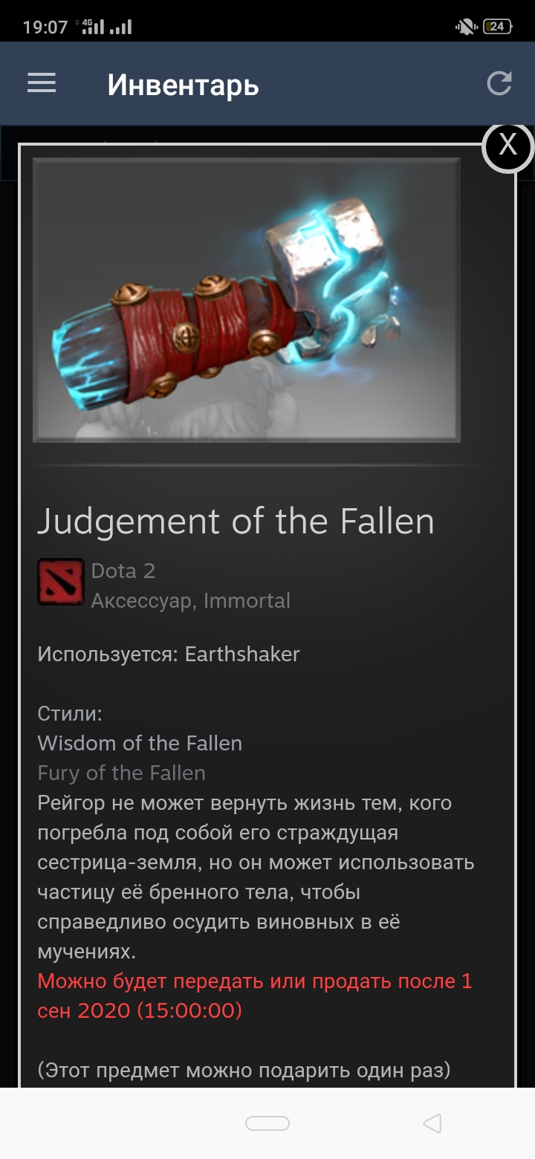Screen dimensions: 535x1159
Task: Tap the Android back triangle button
Action: [x=432, y=1123]
